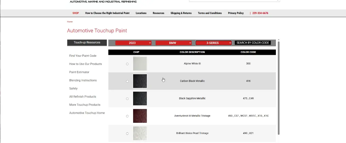Open All Refinish Products link

(x=83, y=97)
